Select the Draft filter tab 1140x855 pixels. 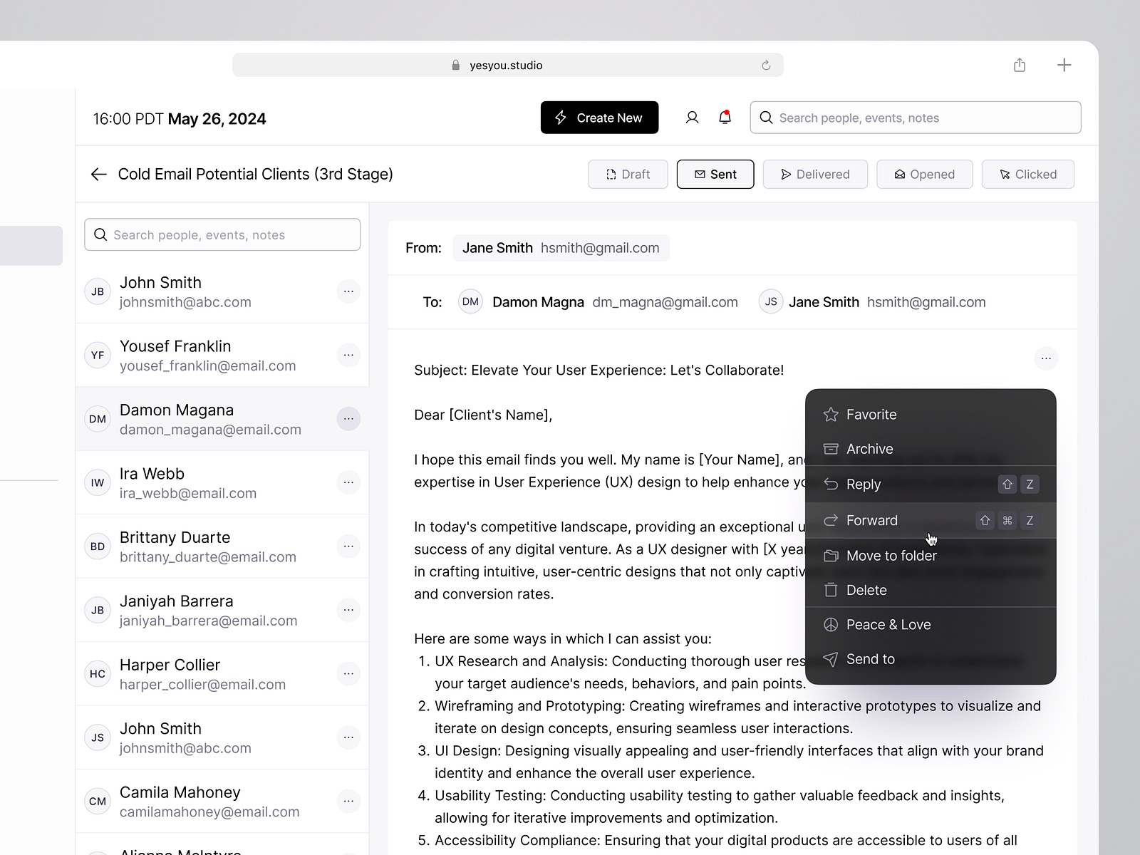coord(627,174)
